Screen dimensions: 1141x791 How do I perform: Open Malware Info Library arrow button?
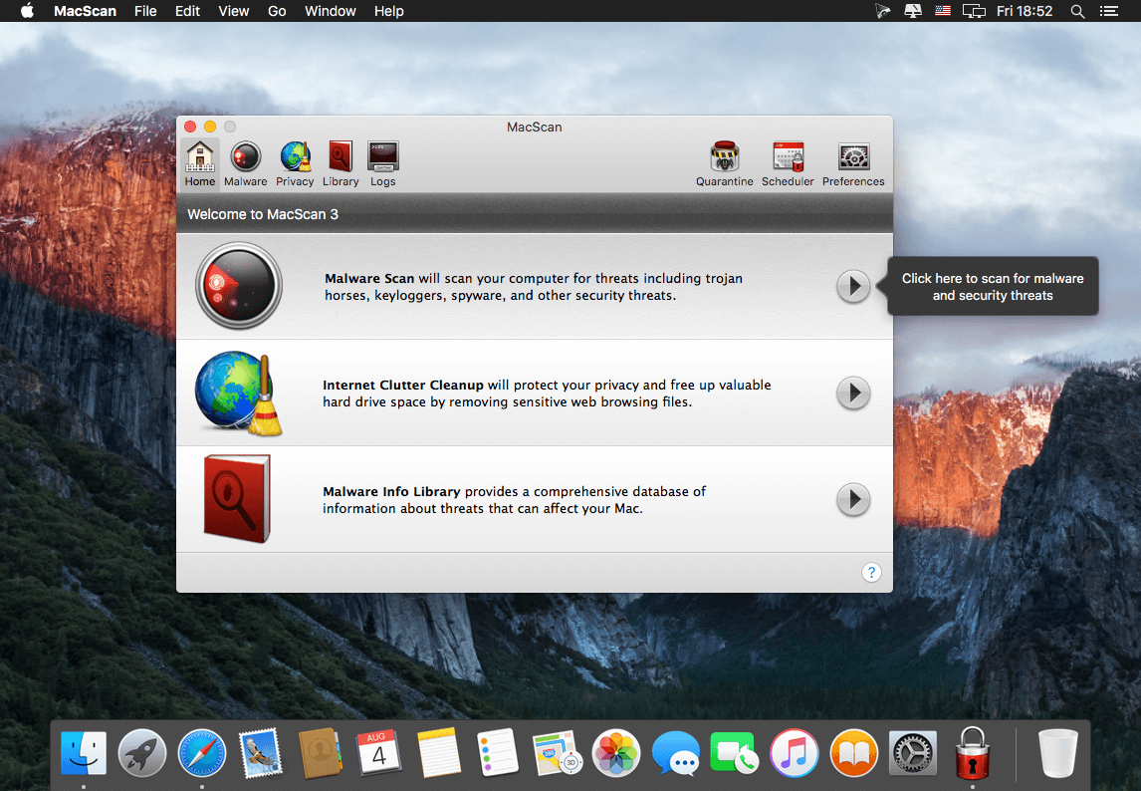(x=853, y=500)
